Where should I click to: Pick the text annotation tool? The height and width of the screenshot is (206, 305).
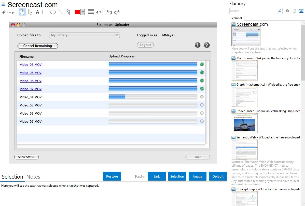[37, 12]
